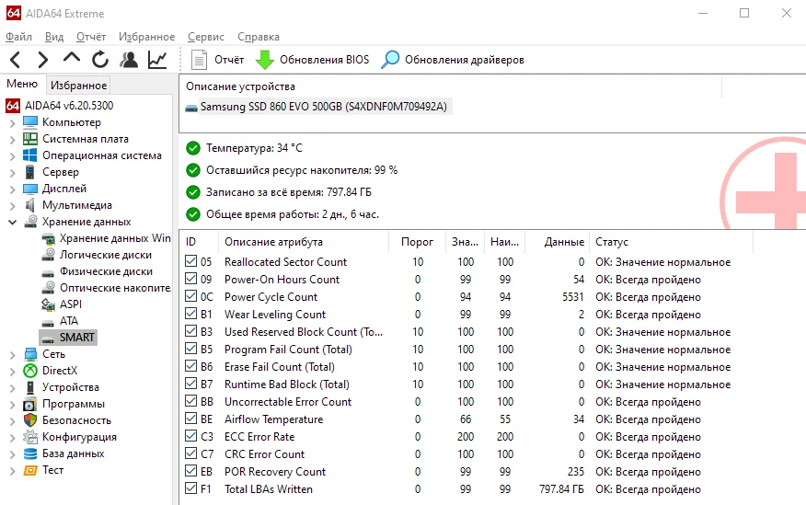Open the Сервис menu
Screen dimensions: 806x505
(x=205, y=37)
